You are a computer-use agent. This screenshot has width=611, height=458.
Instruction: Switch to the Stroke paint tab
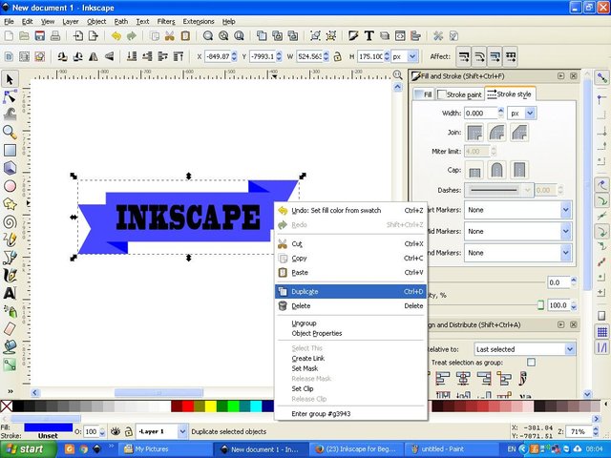point(459,94)
